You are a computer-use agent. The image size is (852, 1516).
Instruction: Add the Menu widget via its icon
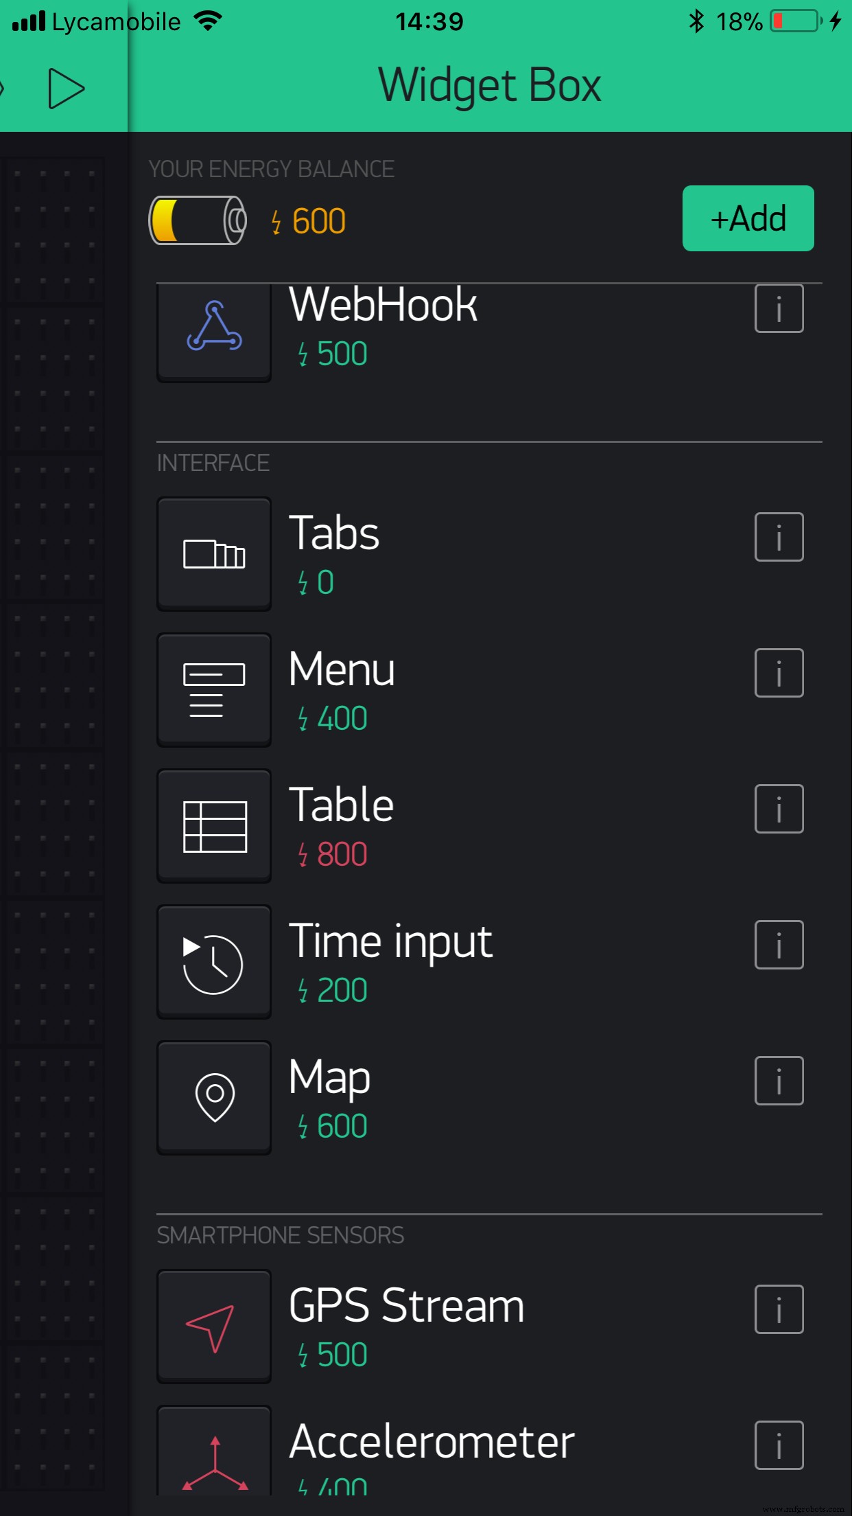tap(214, 689)
